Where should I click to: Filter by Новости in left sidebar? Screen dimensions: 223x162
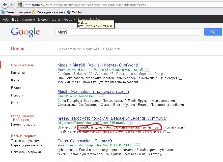pos(17,95)
